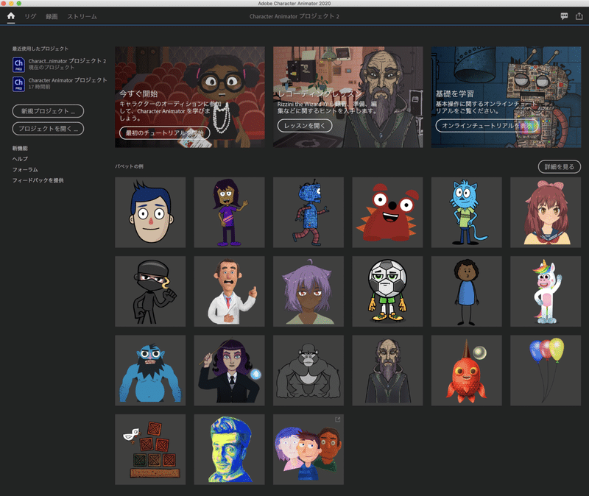
Task: Select the bearded wizard puppet in the grid
Action: coord(387,371)
